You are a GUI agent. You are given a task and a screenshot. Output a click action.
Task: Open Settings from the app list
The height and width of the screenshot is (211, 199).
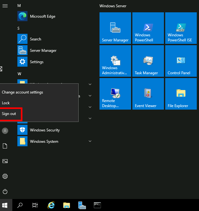(x=55, y=62)
